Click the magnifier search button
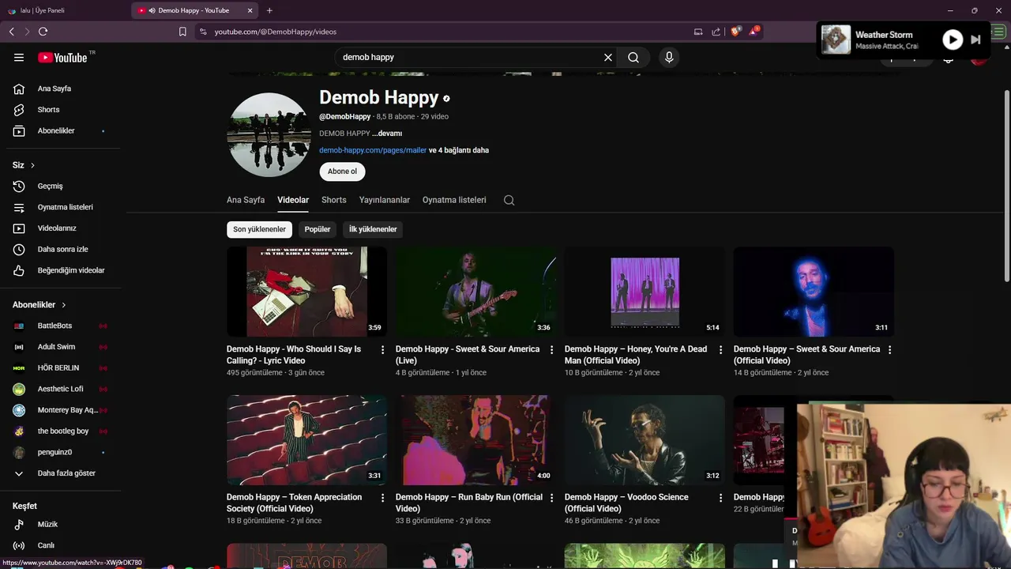This screenshot has height=569, width=1011. pyautogui.click(x=633, y=57)
